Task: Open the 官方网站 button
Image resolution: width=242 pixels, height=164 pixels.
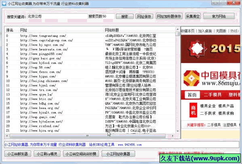Action: (219, 16)
